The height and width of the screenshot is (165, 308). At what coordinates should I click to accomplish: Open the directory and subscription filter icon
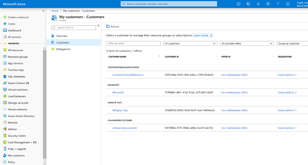coord(248,4)
